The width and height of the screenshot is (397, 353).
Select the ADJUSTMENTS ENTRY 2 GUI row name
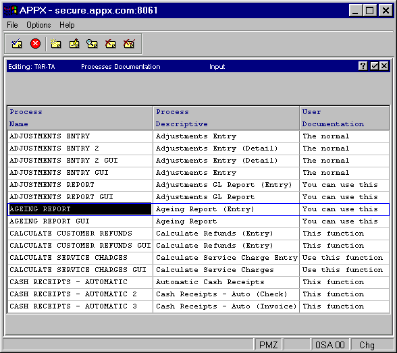tap(80, 161)
